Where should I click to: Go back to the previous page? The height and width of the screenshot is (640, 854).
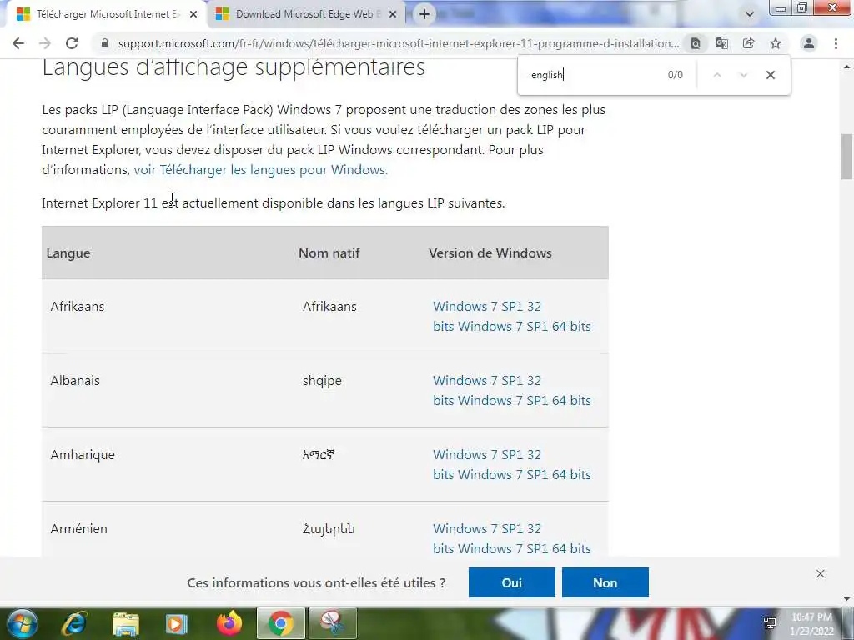(x=18, y=43)
